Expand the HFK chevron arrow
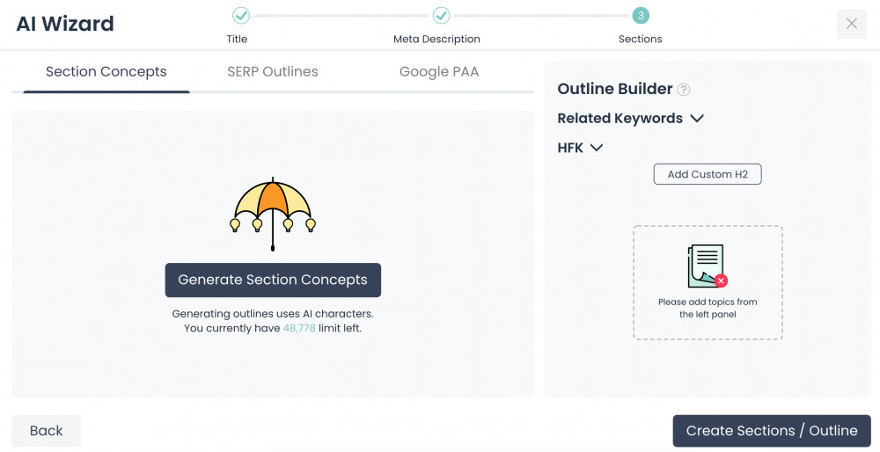Image resolution: width=880 pixels, height=452 pixels. 597,148
